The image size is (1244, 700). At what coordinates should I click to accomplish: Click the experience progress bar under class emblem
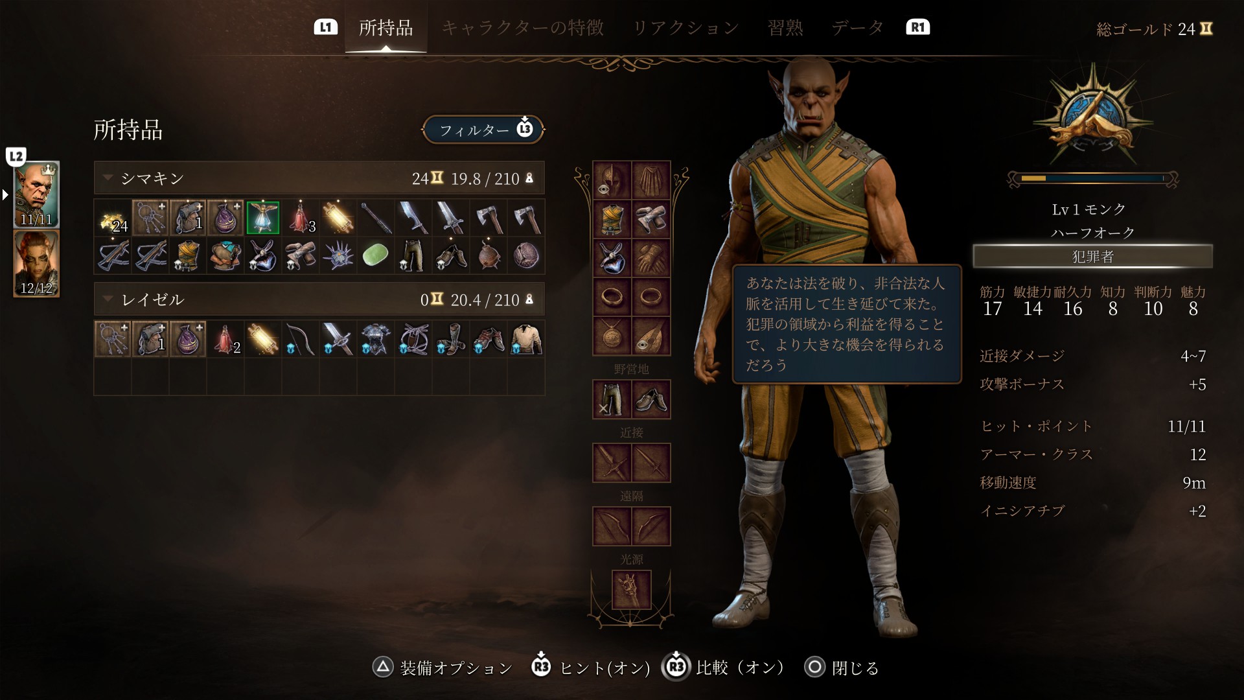click(1092, 178)
